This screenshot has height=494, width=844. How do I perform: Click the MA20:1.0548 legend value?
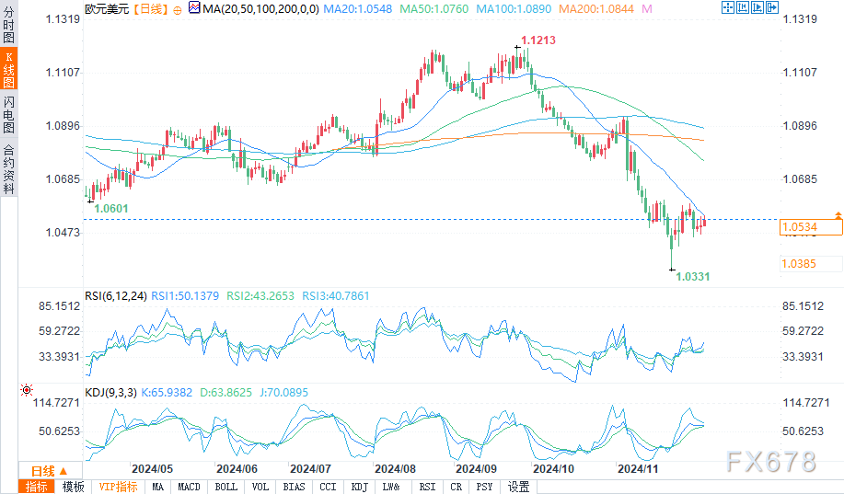click(358, 9)
